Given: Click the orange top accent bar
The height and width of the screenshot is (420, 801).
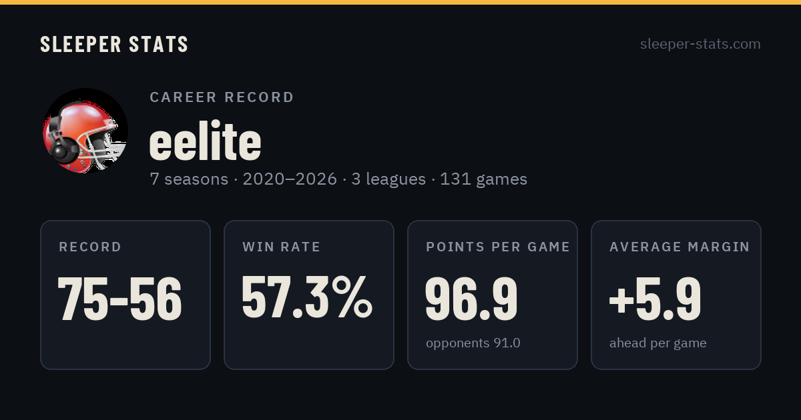Looking at the screenshot, I should (400, 2).
